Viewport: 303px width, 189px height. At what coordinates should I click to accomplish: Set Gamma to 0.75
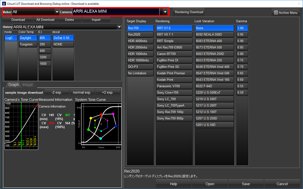click(242, 60)
